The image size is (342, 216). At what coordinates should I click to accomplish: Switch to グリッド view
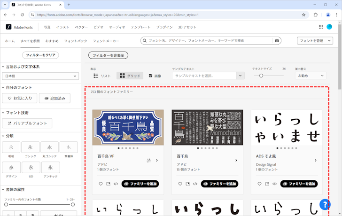coord(130,76)
